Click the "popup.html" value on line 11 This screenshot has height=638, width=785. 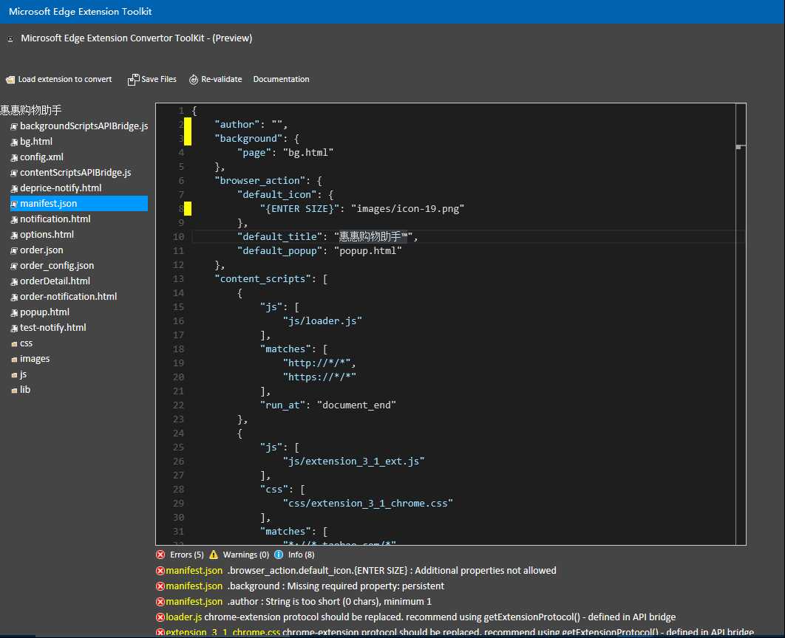coord(368,250)
